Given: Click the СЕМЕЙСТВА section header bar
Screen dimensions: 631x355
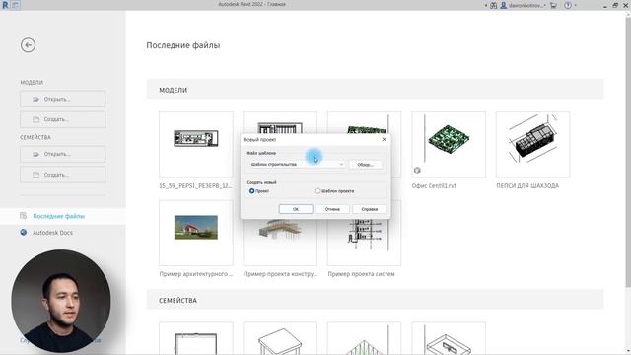Looking at the screenshot, I should tap(375, 300).
